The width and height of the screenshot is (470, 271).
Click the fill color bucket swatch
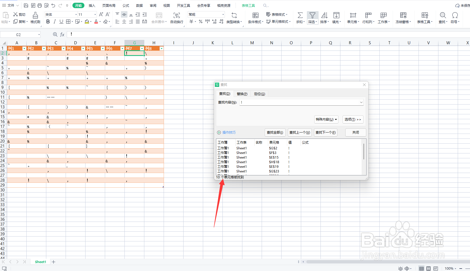87,21
